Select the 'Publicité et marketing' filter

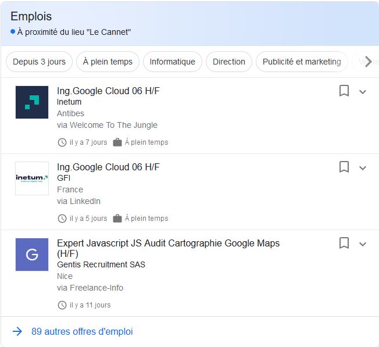pos(302,62)
